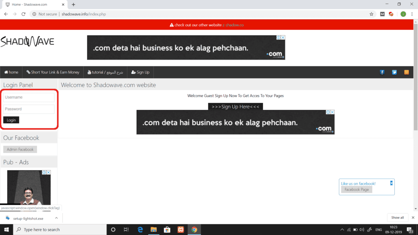This screenshot has height=235, width=418.
Task: Close the Home - Shadowave.com tab
Action: tap(63, 4)
